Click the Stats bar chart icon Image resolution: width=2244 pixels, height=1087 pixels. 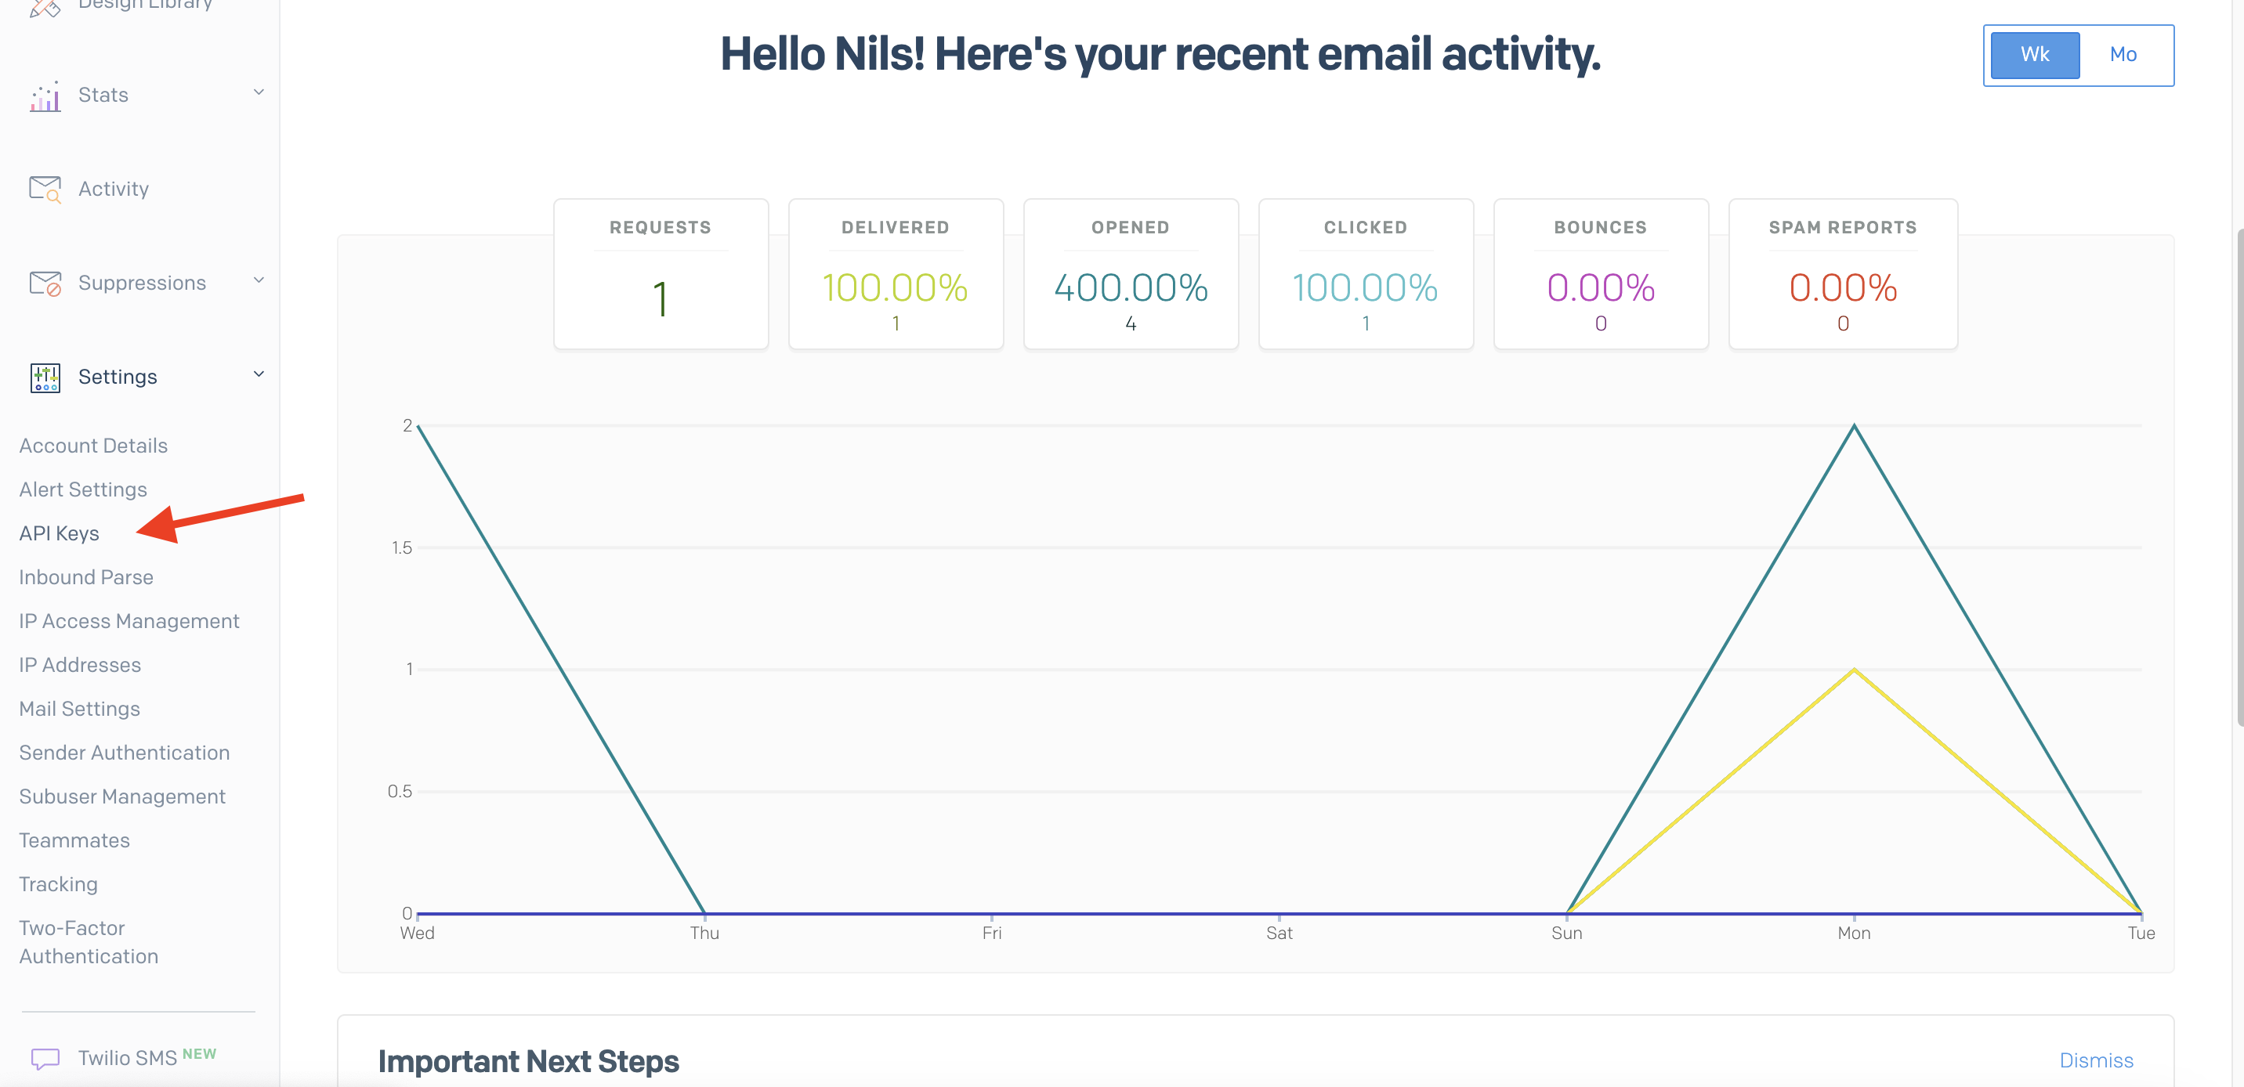click(45, 96)
